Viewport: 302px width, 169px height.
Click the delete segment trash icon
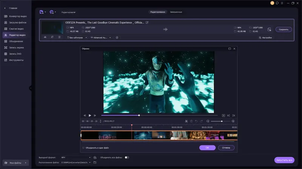click(x=191, y=121)
